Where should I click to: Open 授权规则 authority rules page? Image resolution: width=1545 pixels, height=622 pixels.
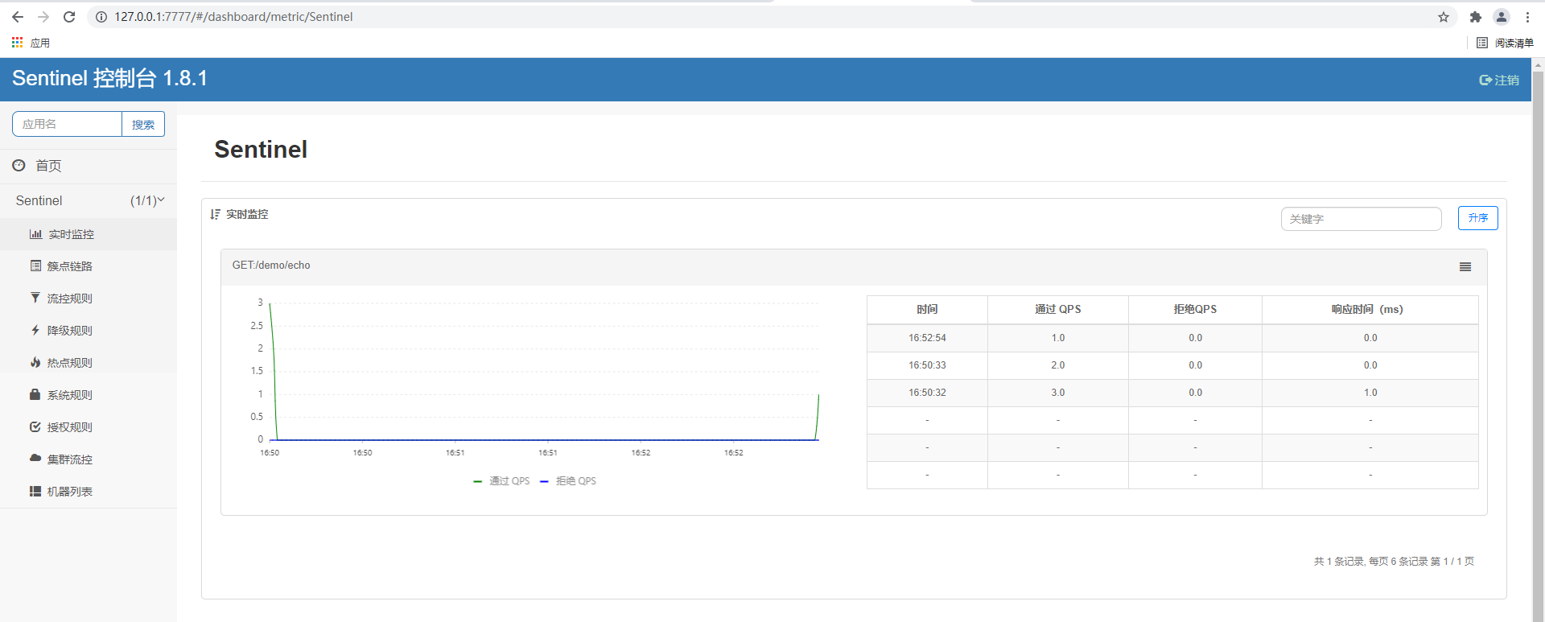tap(89, 427)
